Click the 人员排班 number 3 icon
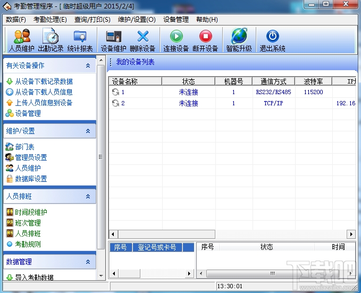This screenshot has height=293, width=361. [10, 233]
